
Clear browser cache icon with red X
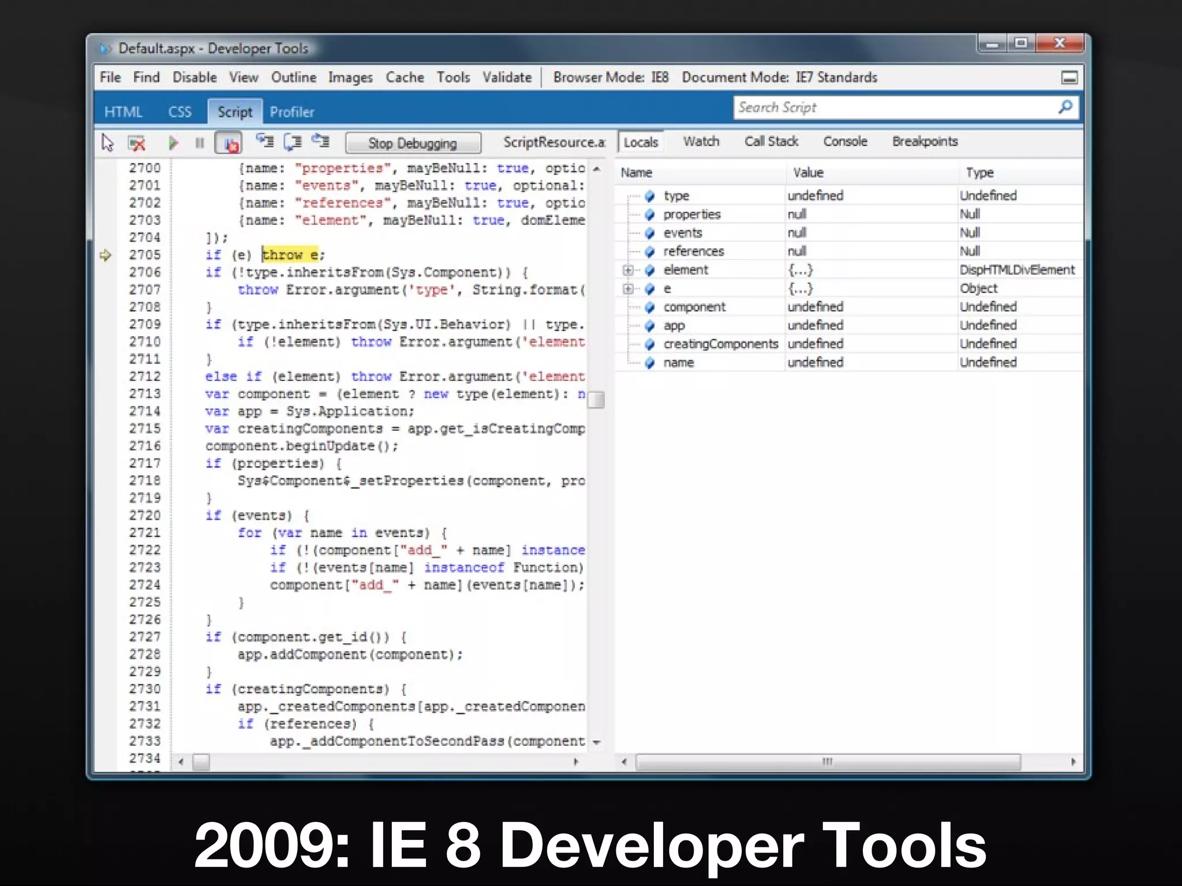(x=137, y=142)
